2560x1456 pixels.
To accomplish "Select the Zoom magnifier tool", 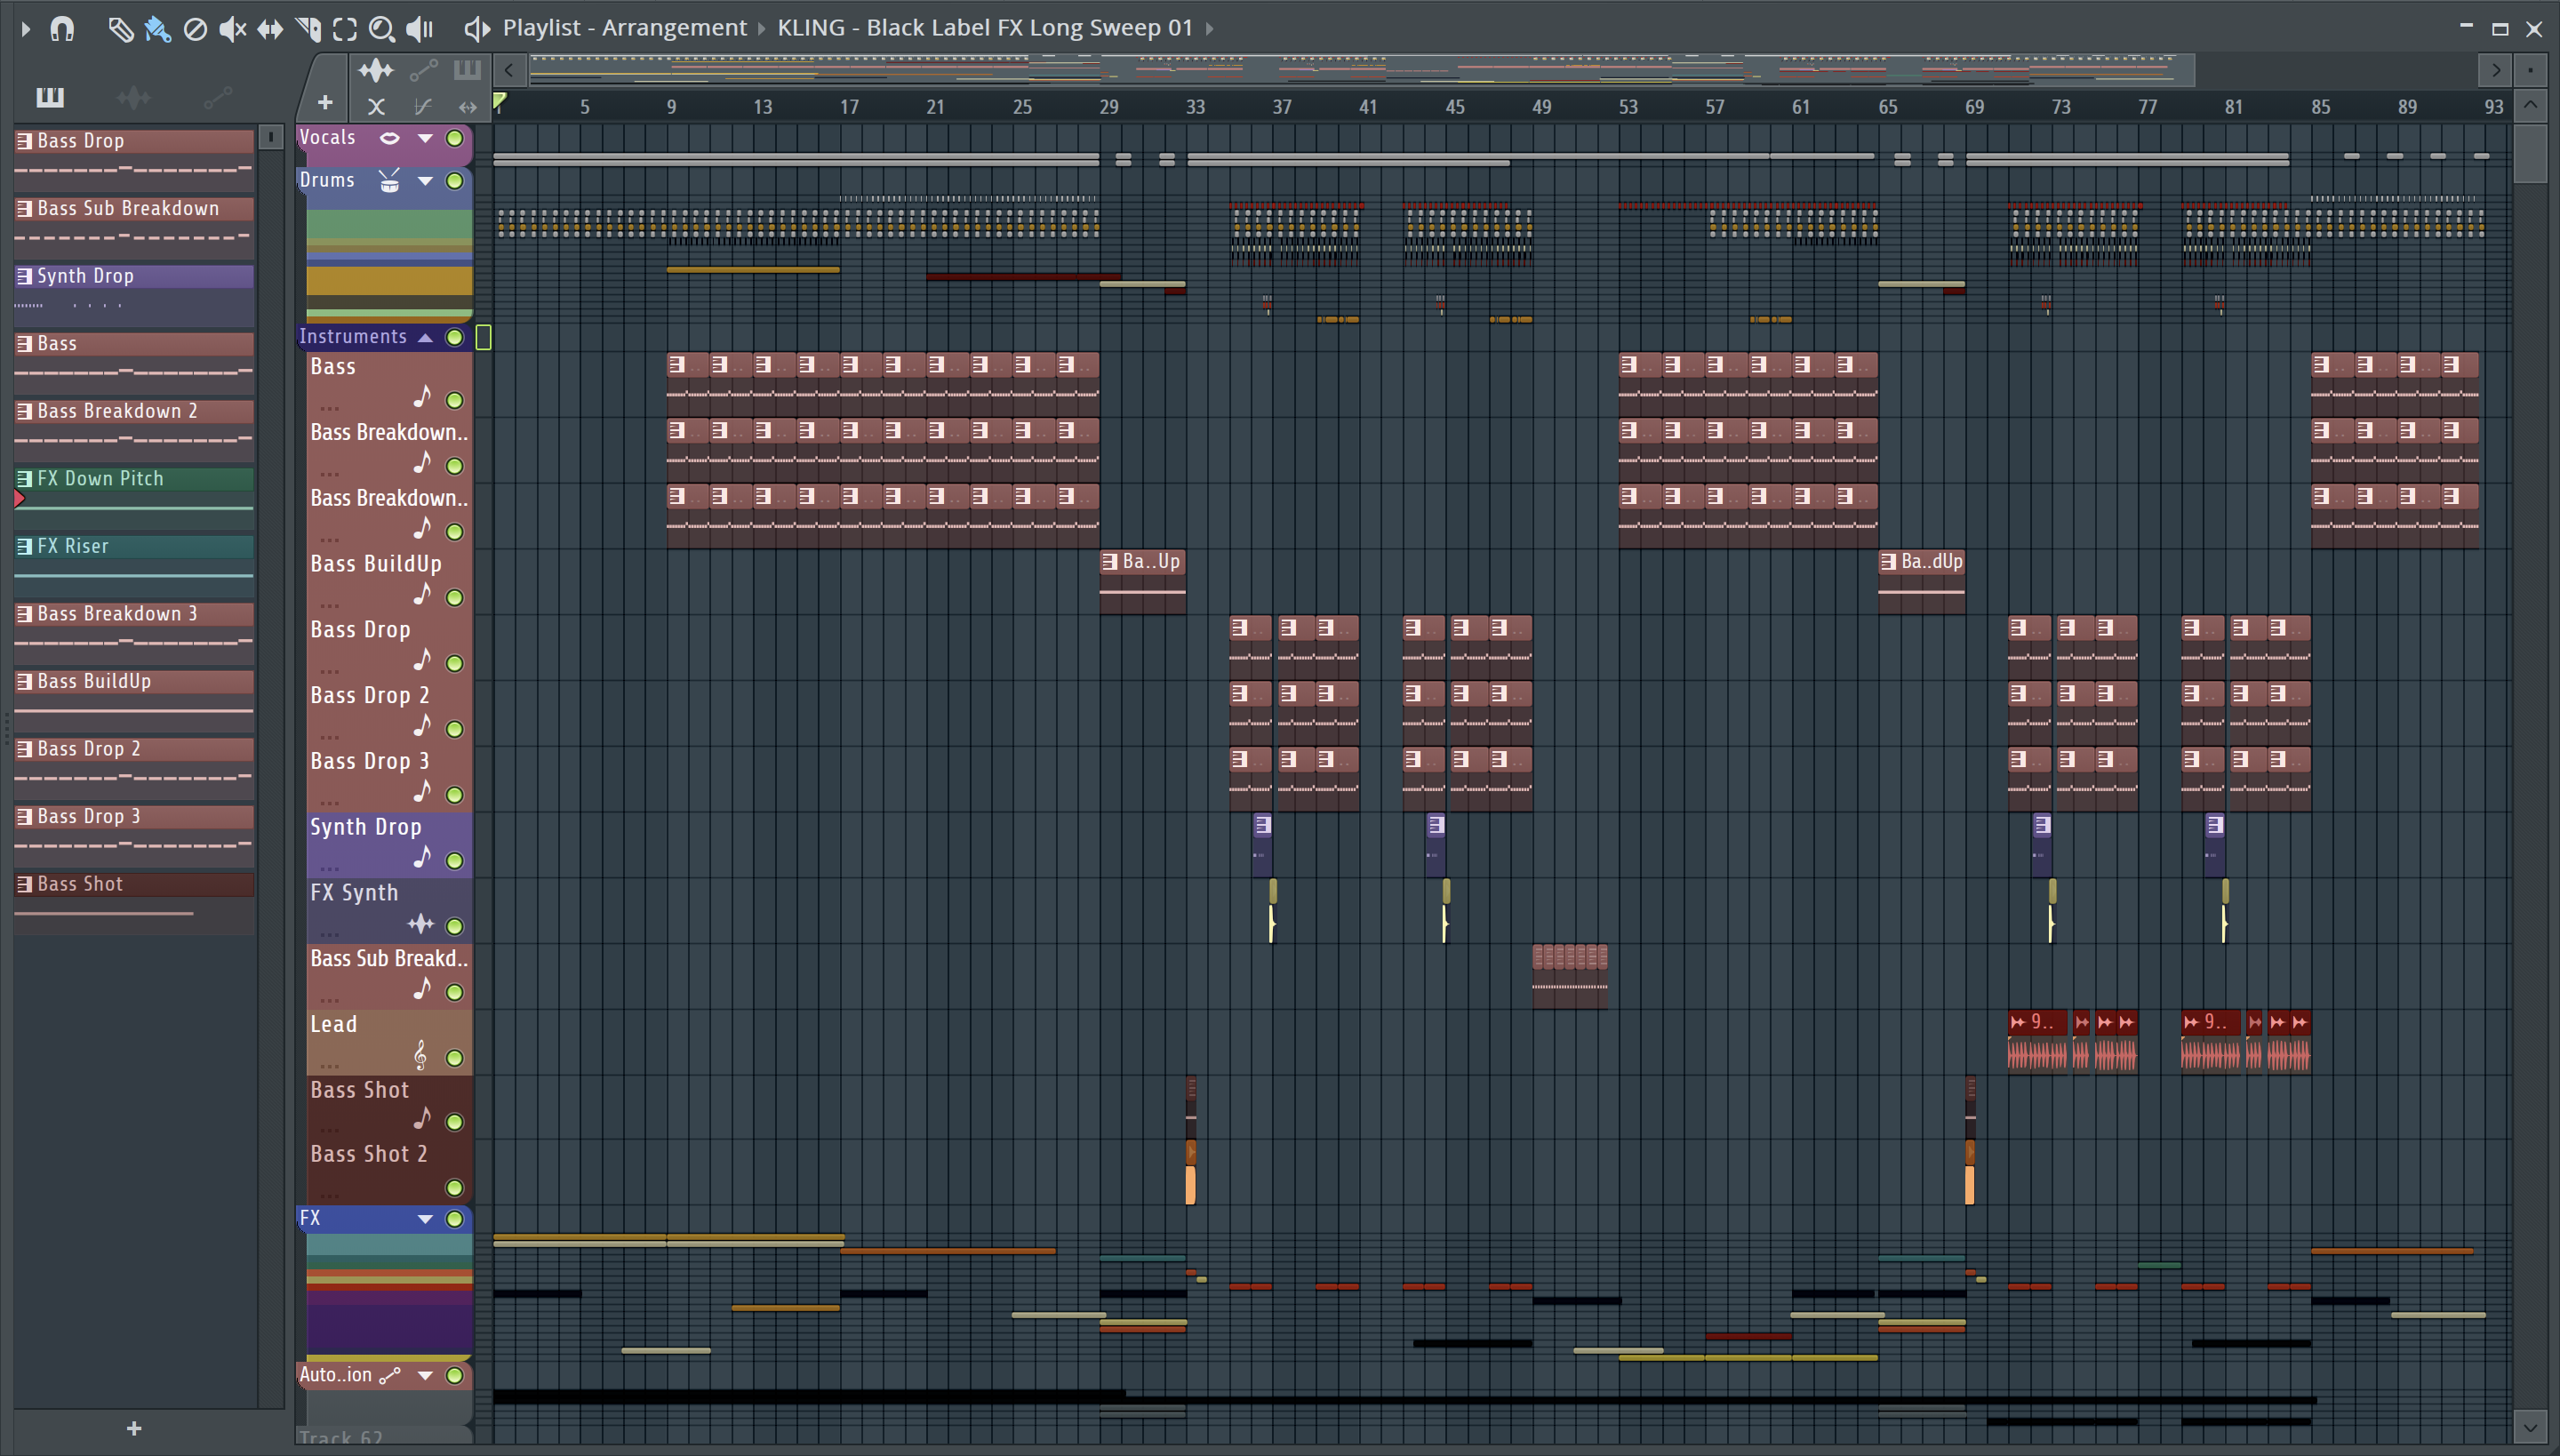I will 382,29.
